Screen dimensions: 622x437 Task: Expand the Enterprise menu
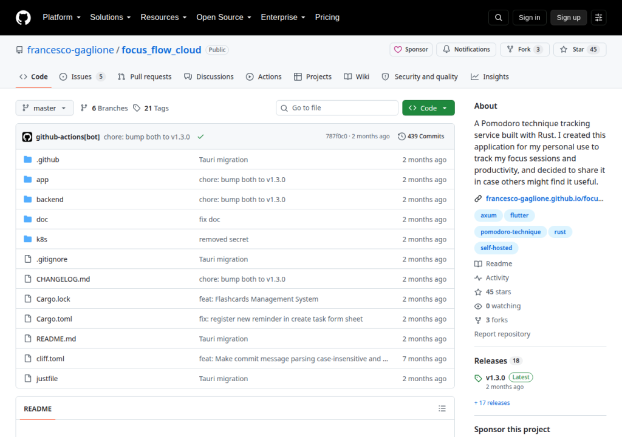[283, 18]
